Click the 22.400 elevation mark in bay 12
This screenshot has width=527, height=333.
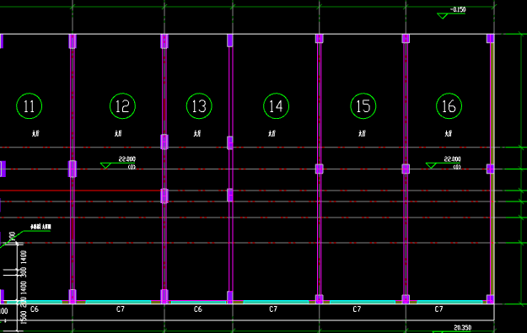(127, 159)
